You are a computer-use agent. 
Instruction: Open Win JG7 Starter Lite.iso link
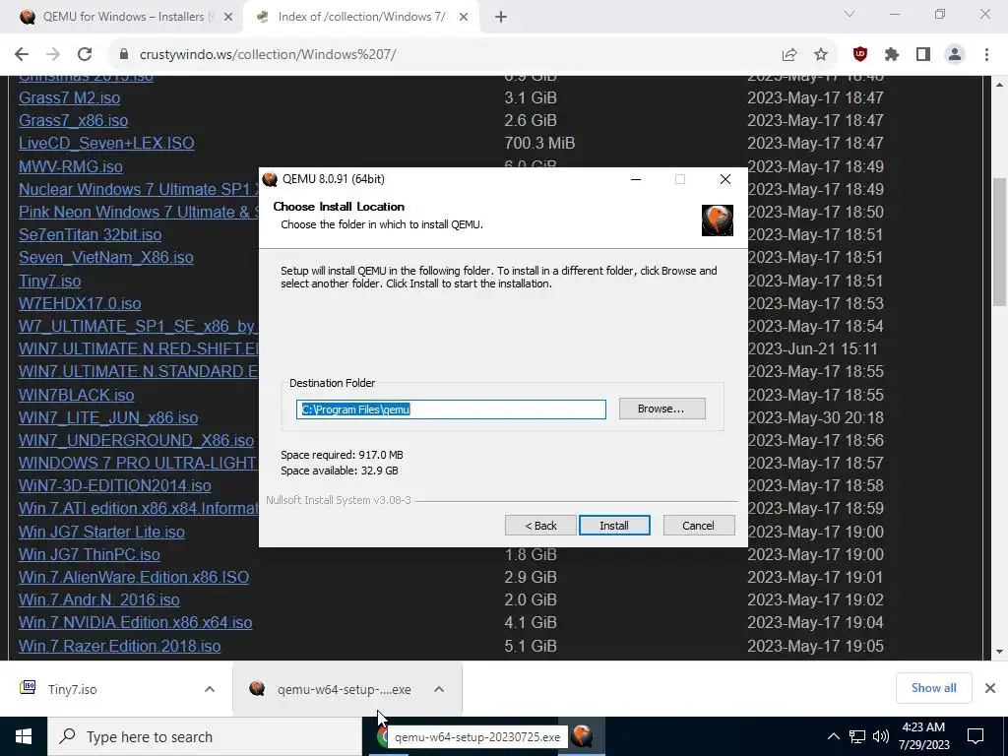click(x=101, y=532)
